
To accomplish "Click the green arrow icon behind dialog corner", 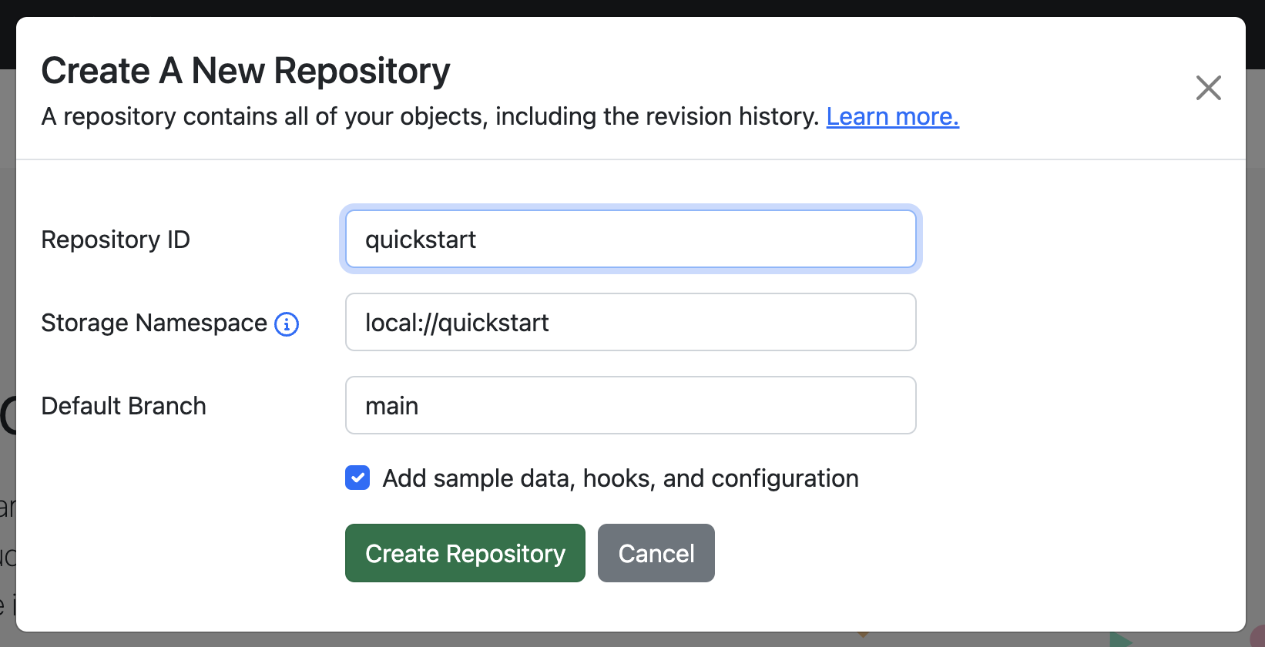I will click(1121, 640).
